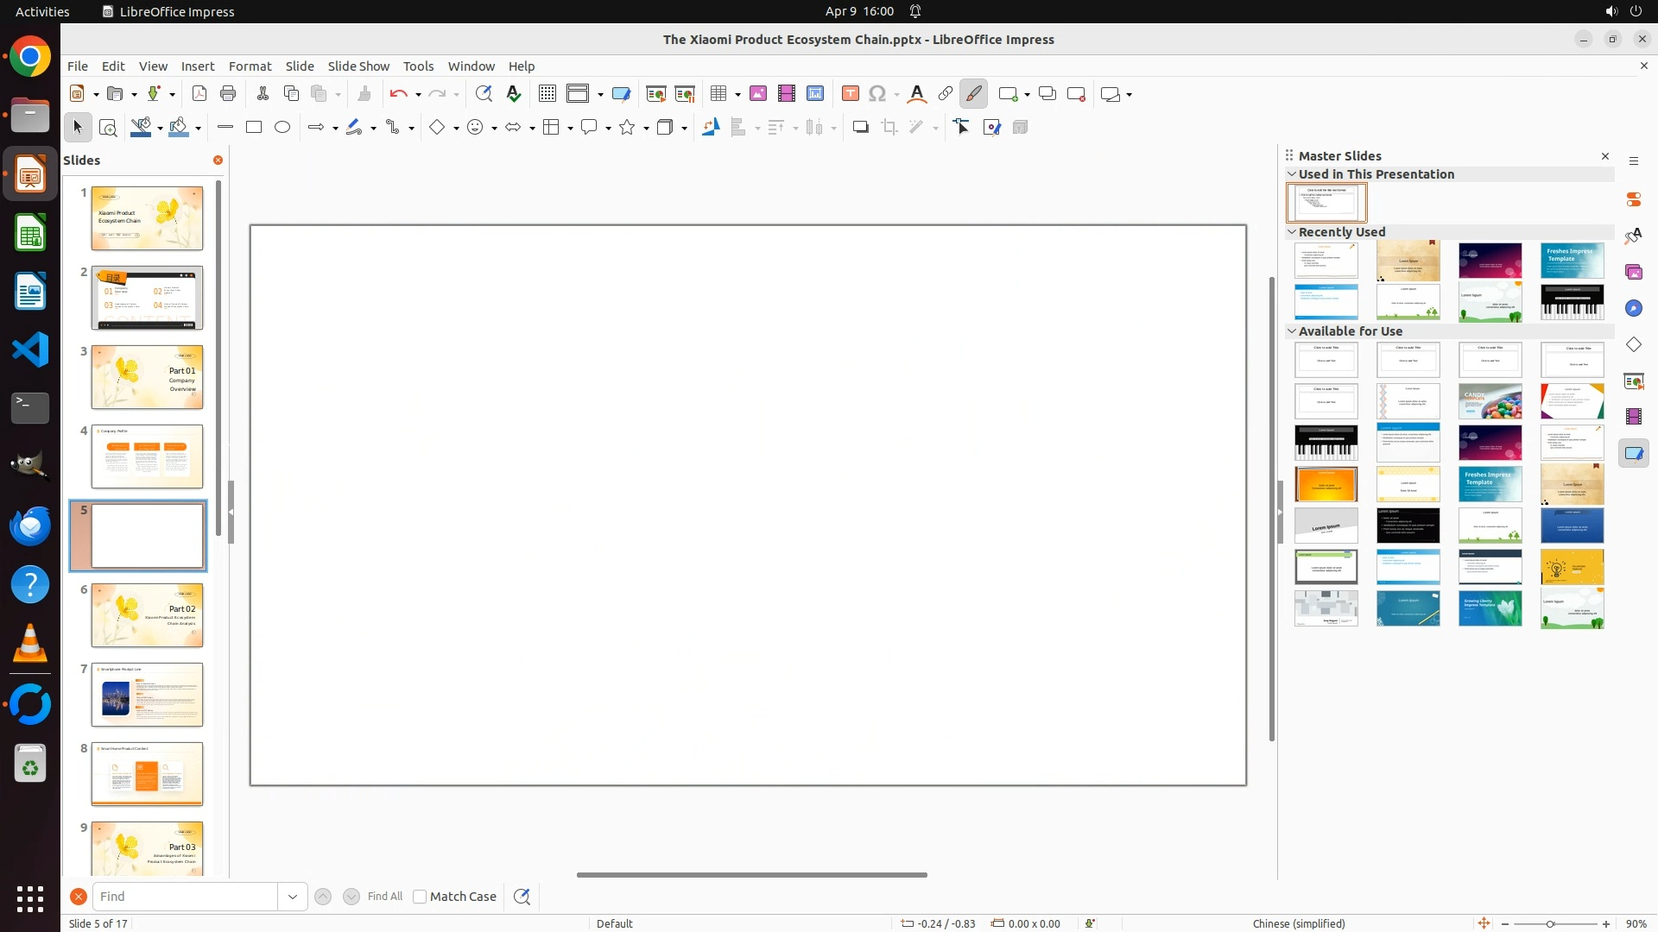Select the Ellipse drawing tool
Viewport: 1658px width, 932px height.
282,128
